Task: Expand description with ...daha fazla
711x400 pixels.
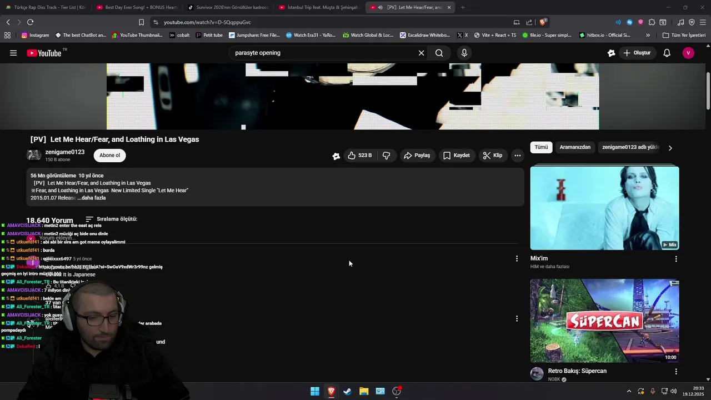Action: pos(92,198)
